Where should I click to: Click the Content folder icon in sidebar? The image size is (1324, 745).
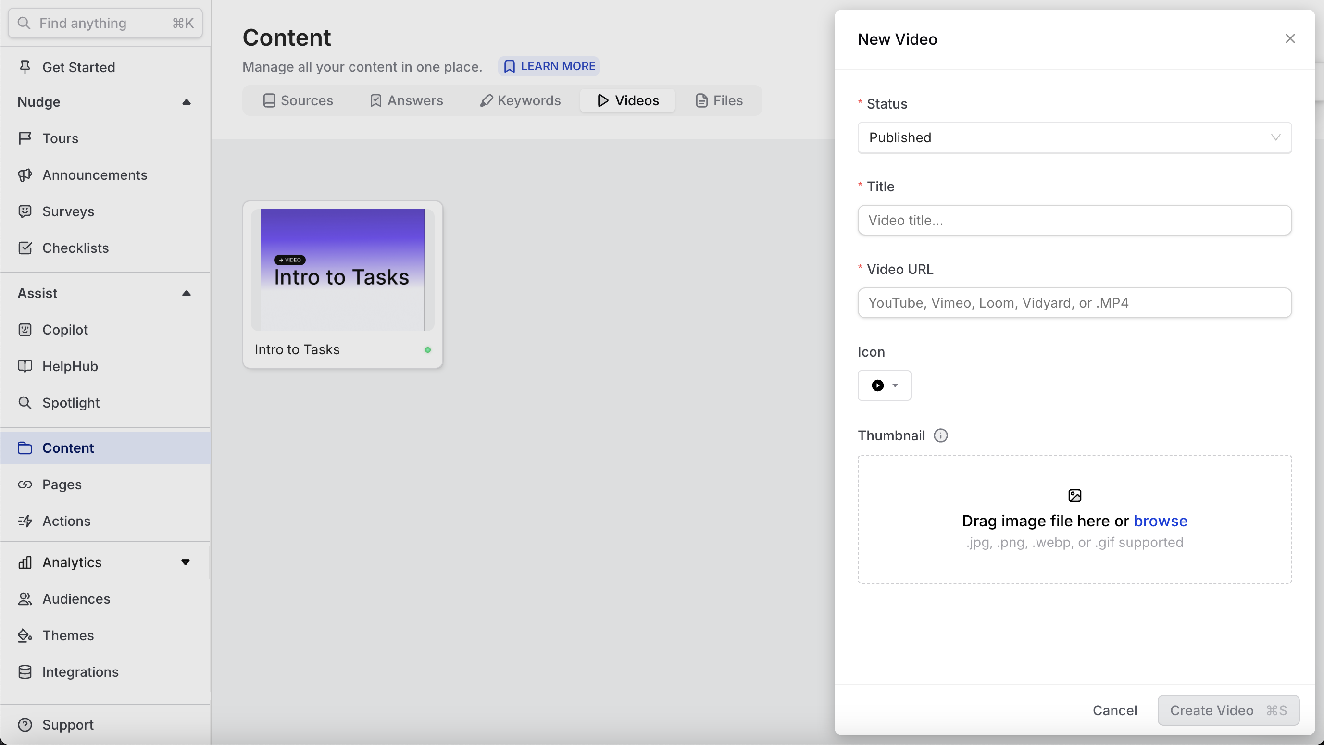click(25, 447)
